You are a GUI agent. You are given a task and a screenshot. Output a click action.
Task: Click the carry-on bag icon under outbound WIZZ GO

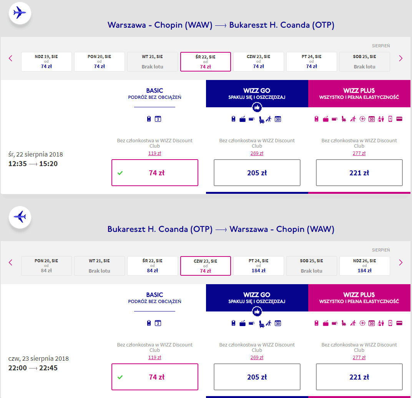pyautogui.click(x=233, y=119)
